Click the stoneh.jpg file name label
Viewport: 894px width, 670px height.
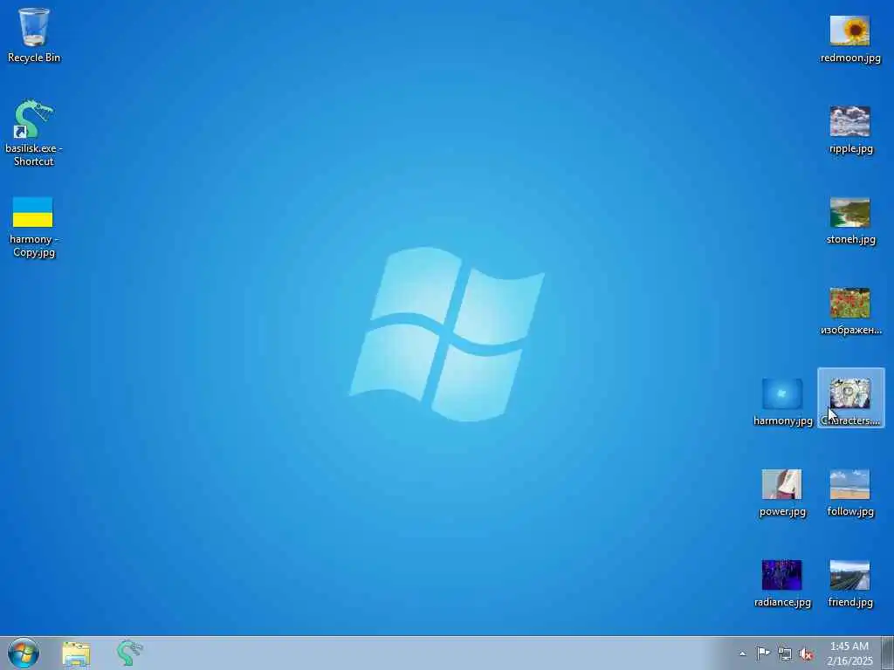850,239
